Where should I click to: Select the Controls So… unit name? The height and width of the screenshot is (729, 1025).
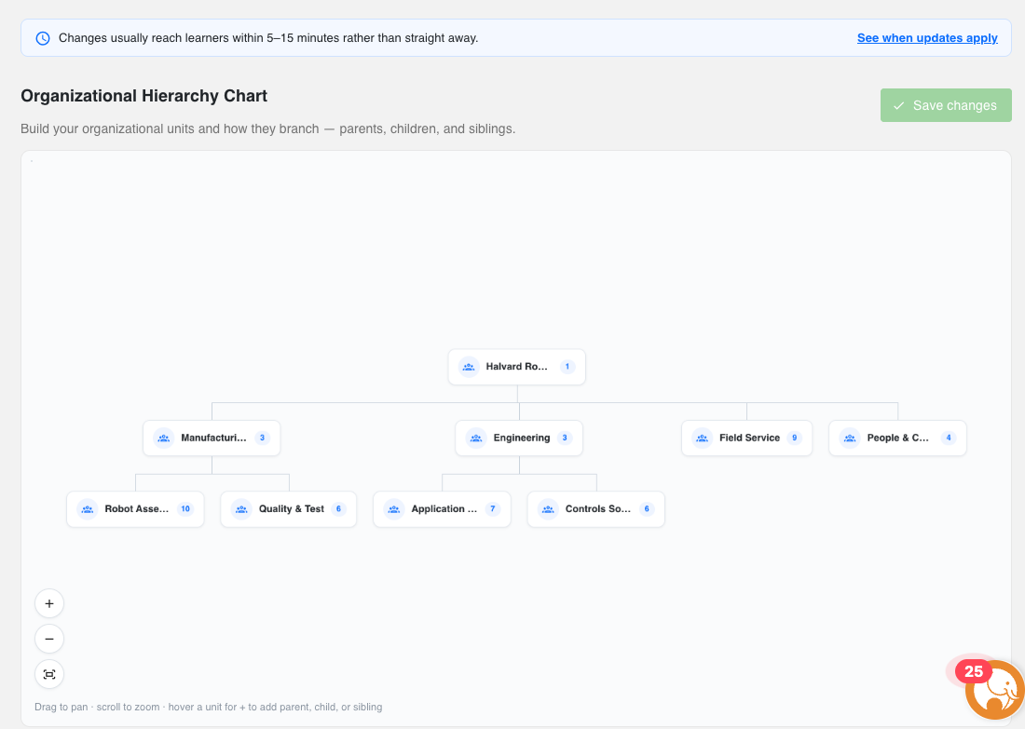[x=598, y=509]
